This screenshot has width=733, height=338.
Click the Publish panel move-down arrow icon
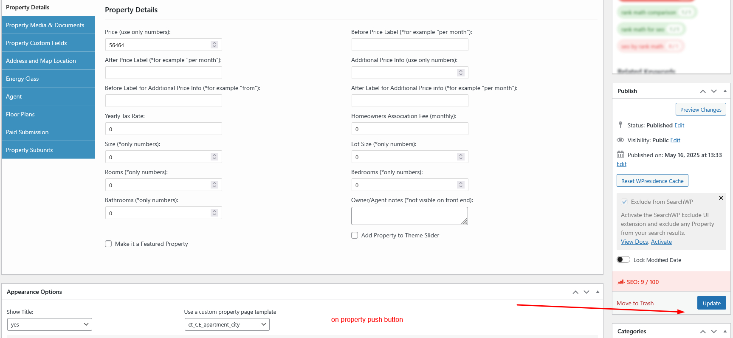[x=714, y=91]
